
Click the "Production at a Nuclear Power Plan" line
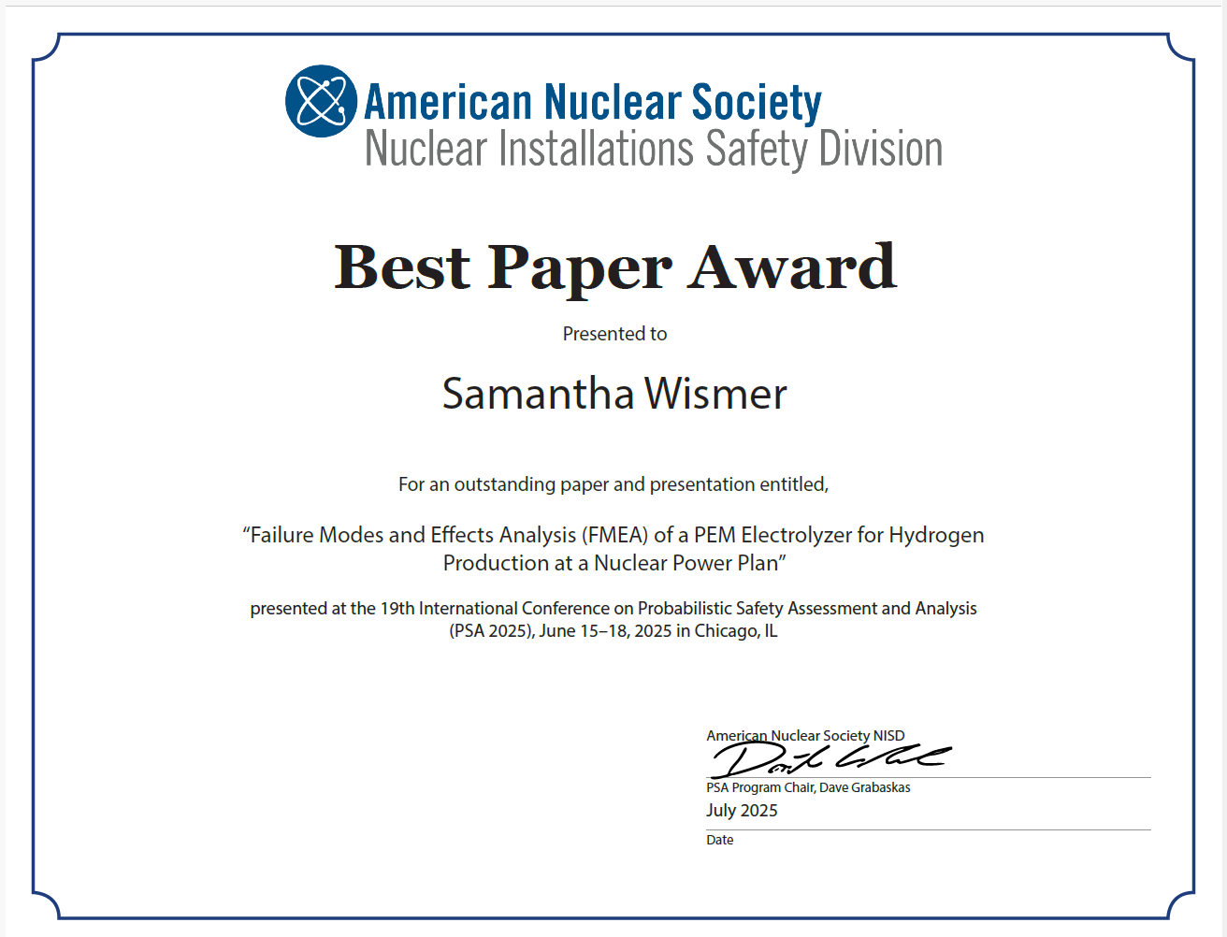pyautogui.click(x=614, y=563)
